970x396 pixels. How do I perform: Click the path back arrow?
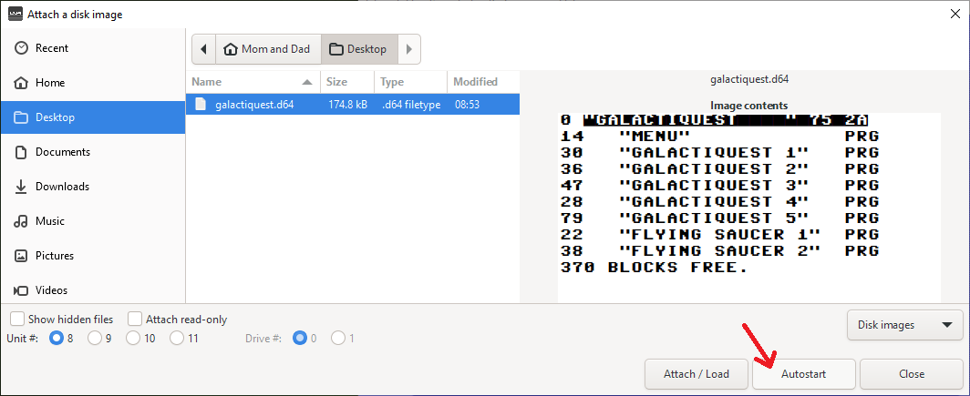point(204,49)
